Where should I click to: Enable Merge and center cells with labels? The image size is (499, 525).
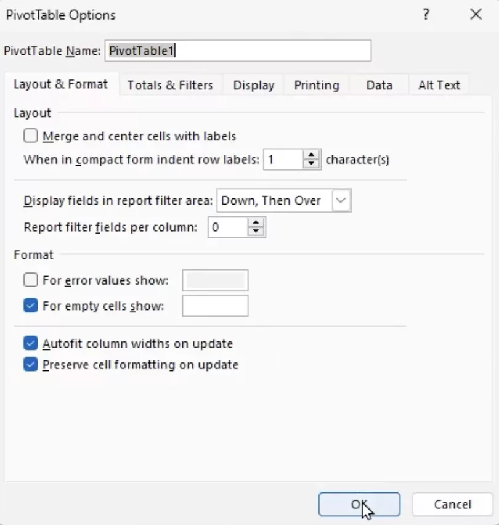click(30, 136)
